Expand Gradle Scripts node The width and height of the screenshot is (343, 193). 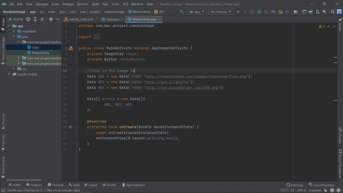click(9, 74)
